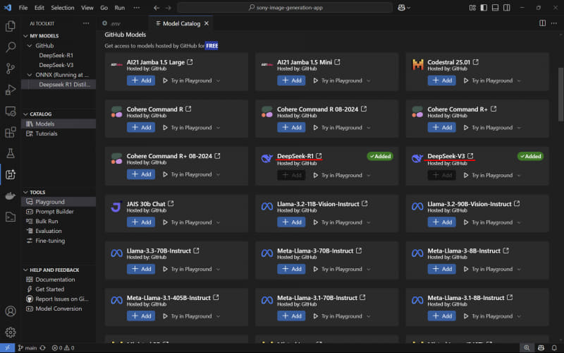Open the View menu

click(x=87, y=8)
